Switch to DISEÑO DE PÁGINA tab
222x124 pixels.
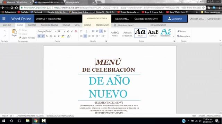click(49, 25)
